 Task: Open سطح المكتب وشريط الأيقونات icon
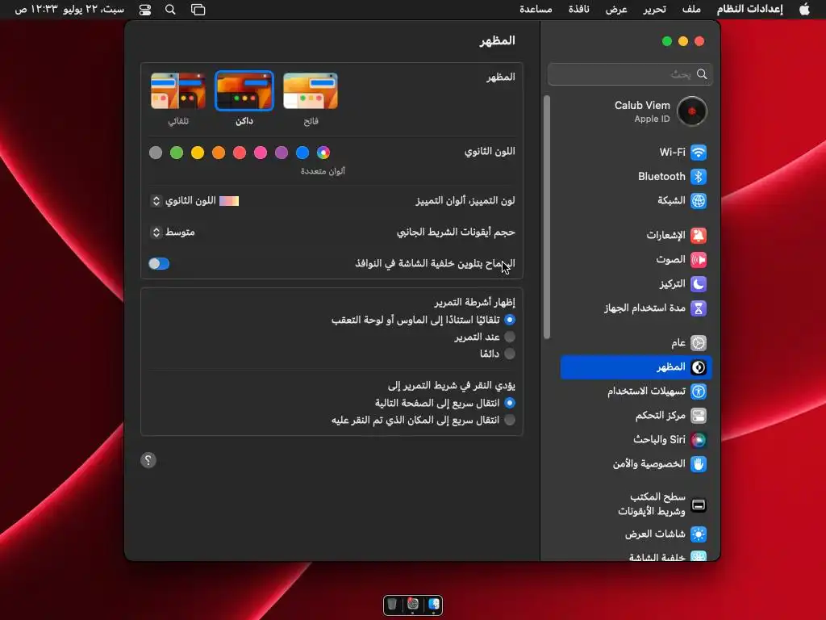click(x=698, y=505)
